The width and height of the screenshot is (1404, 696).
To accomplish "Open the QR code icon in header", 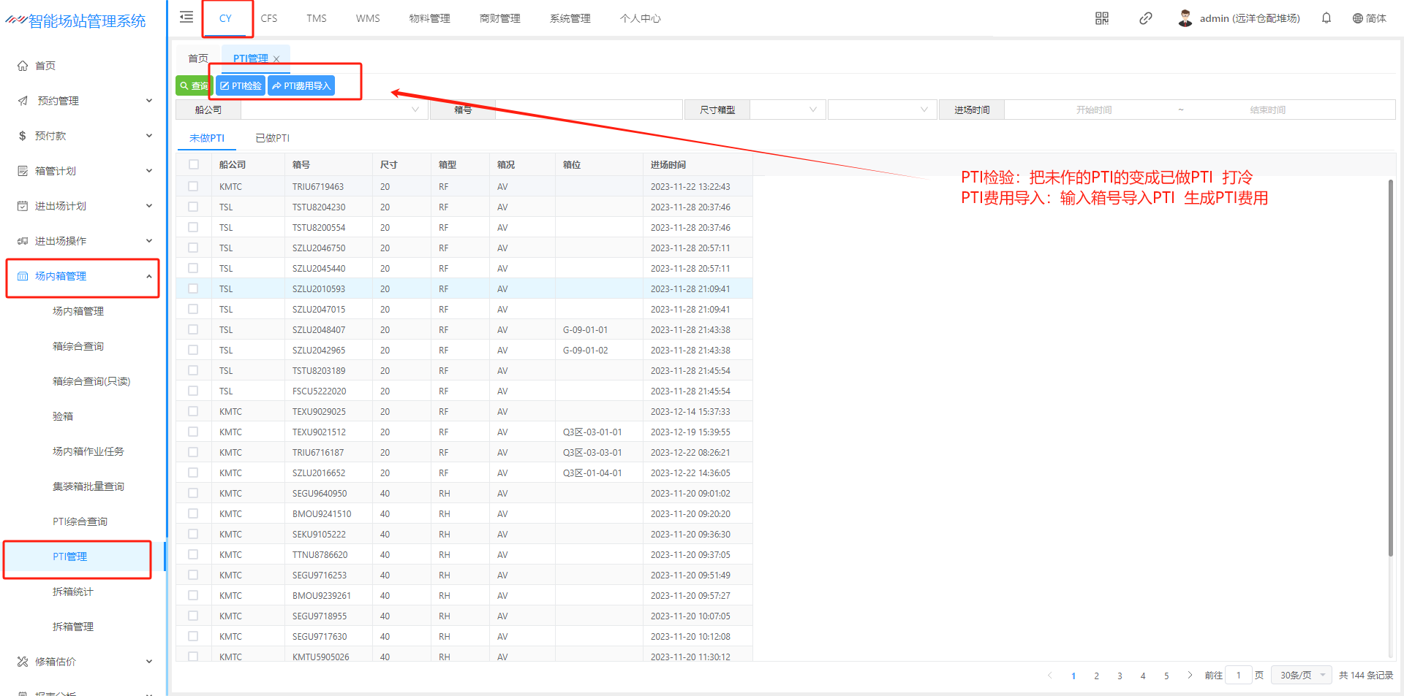I will [1101, 18].
